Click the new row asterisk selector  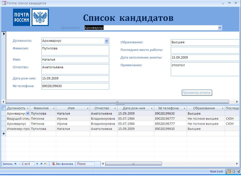tap(4, 134)
